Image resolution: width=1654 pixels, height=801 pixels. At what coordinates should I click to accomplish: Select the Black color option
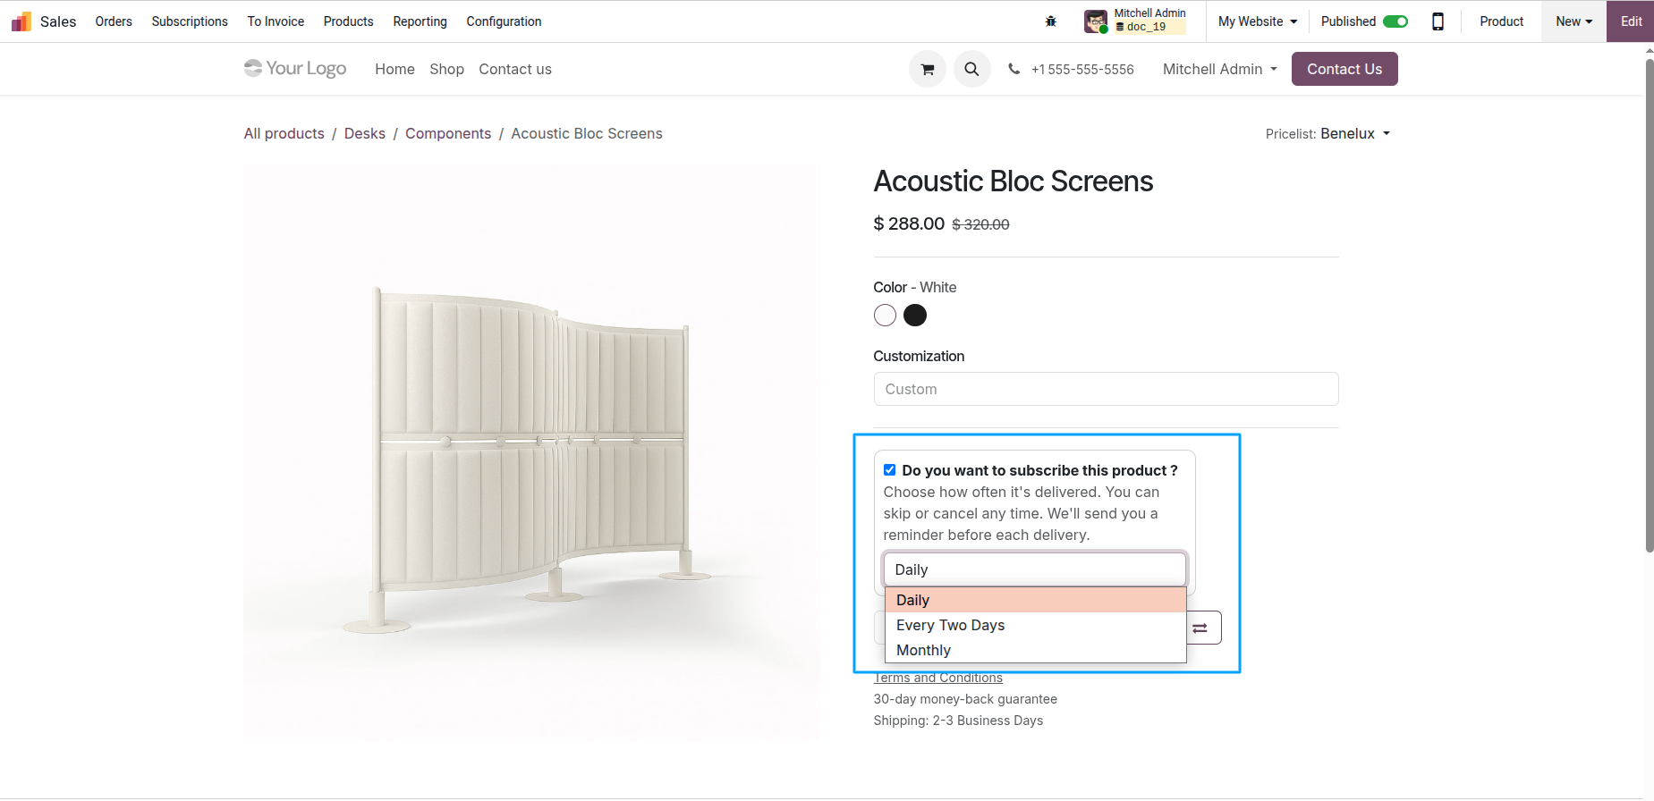click(x=915, y=316)
